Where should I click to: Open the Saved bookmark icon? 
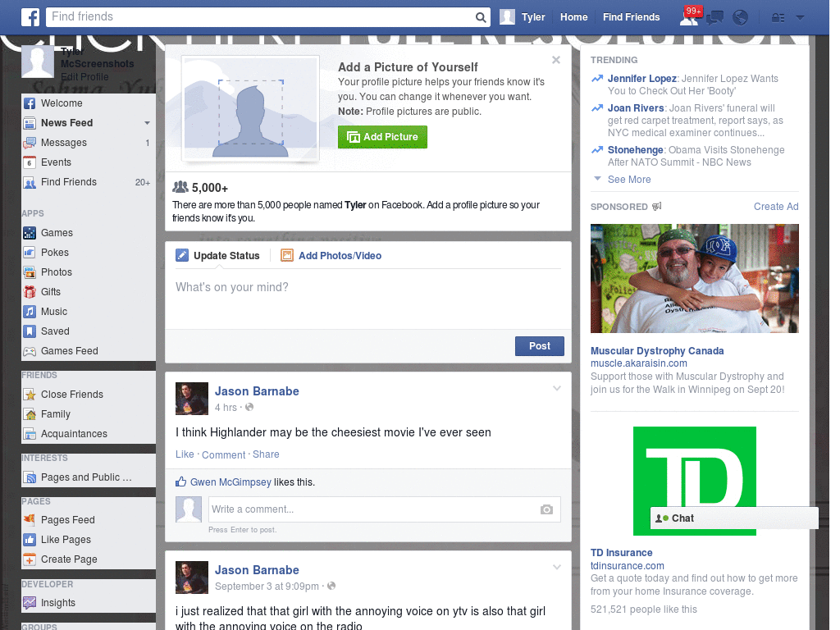[x=30, y=331]
